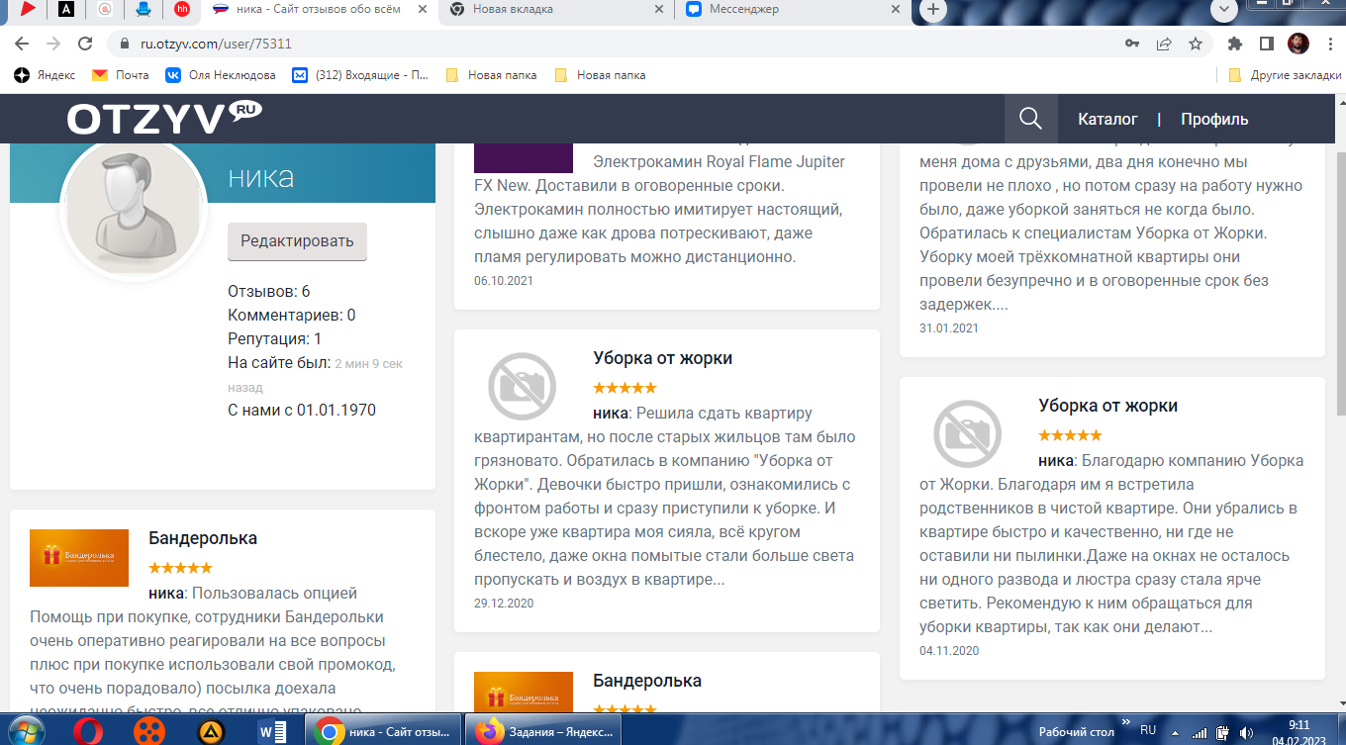Open the Профиль menu item
Viewport: 1346px width, 745px height.
point(1214,119)
